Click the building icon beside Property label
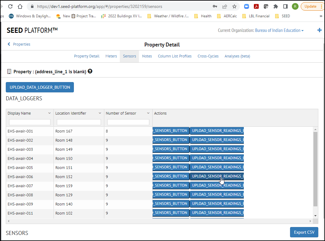This screenshot has width=325, height=241. [x=9, y=71]
